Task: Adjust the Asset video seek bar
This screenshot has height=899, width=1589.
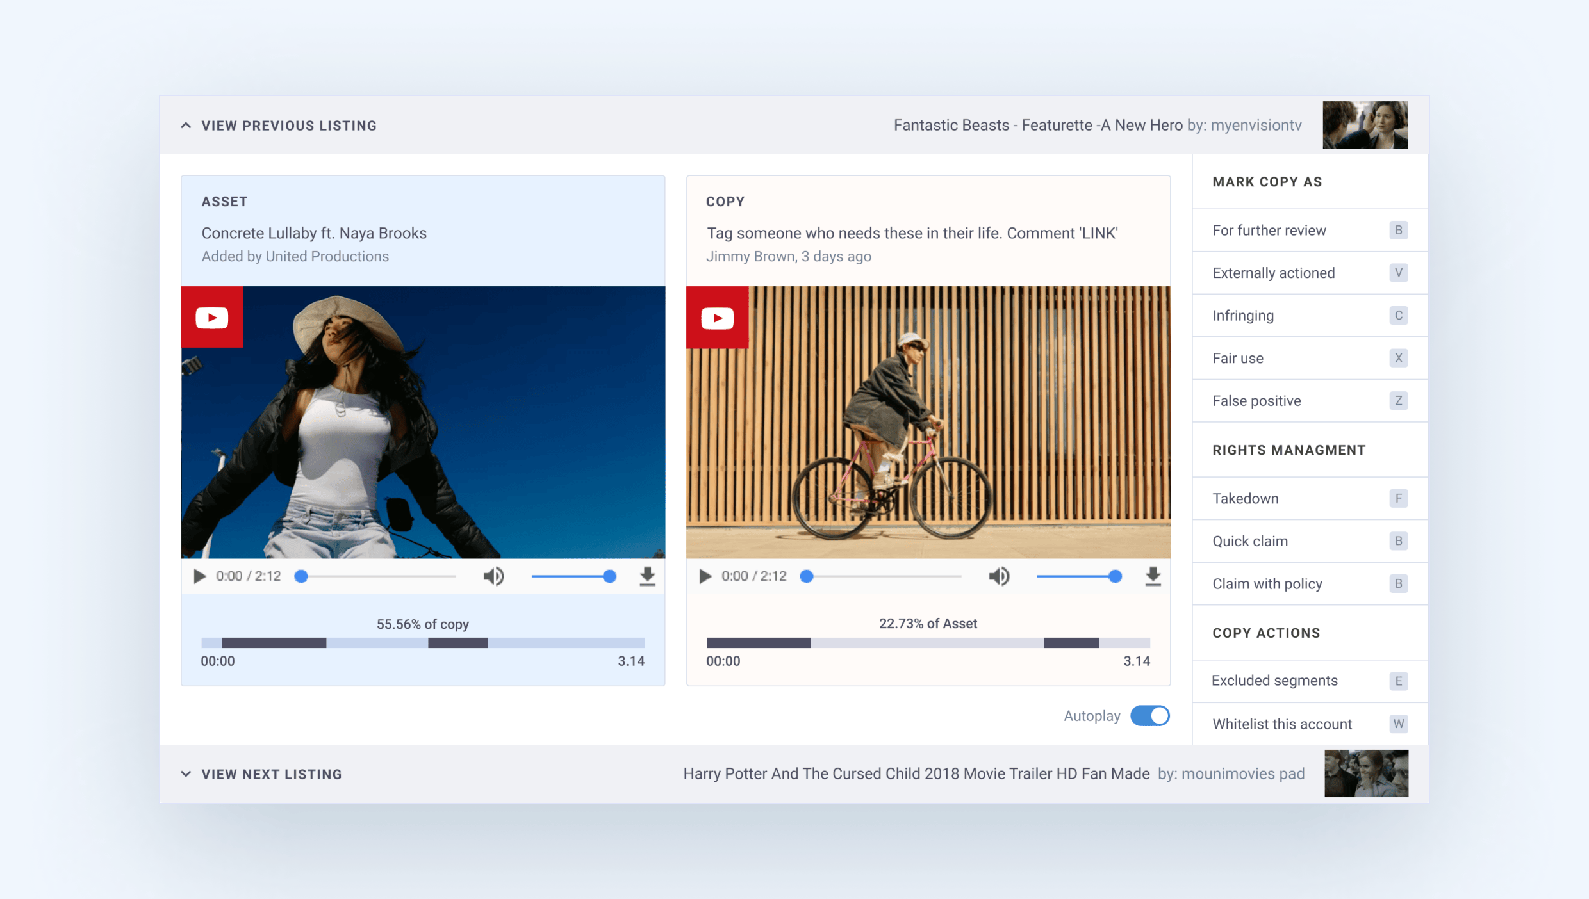Action: coord(375,576)
